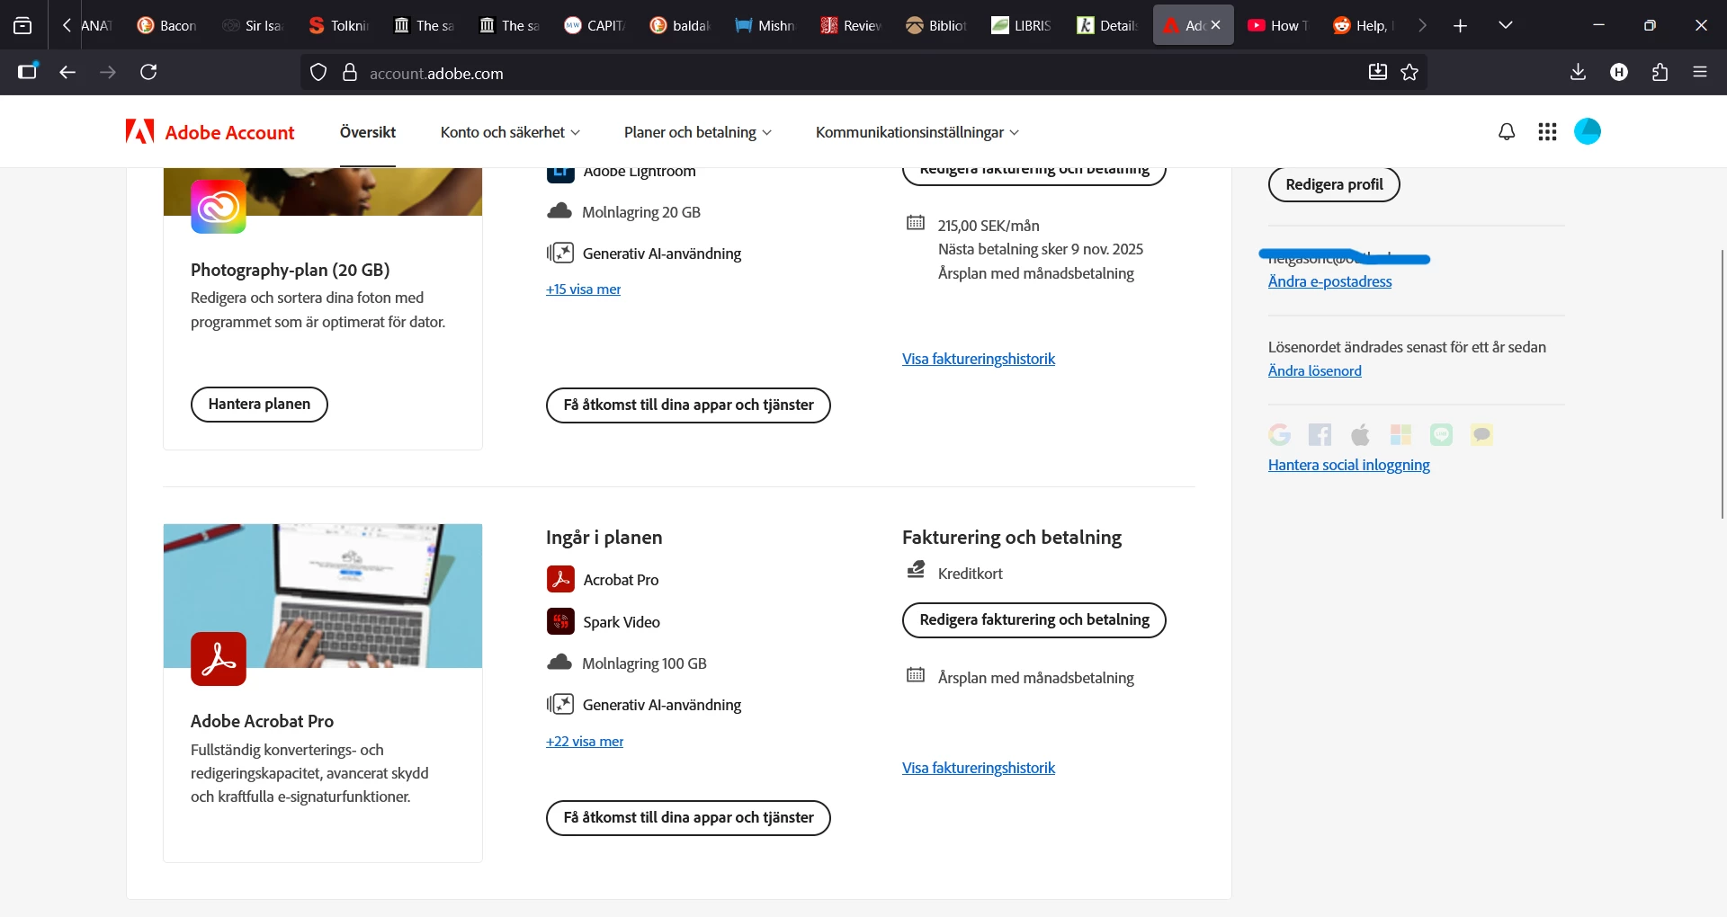Click the tracking protection shield icon
Screen dimensions: 1727x917
coord(318,73)
